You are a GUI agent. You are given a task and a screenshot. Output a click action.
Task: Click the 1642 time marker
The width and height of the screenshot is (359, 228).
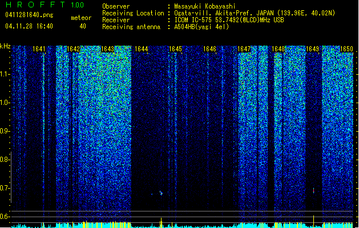pos(73,49)
